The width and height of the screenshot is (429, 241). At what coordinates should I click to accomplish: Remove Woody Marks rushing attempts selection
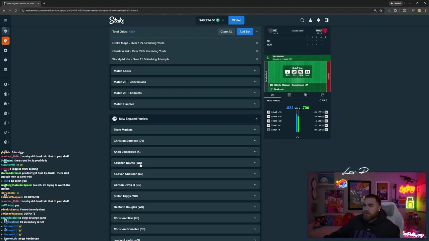(x=257, y=59)
